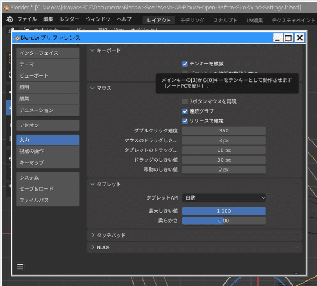Open ビューポート preferences section
Screen dimensions: 317x286
(48, 76)
